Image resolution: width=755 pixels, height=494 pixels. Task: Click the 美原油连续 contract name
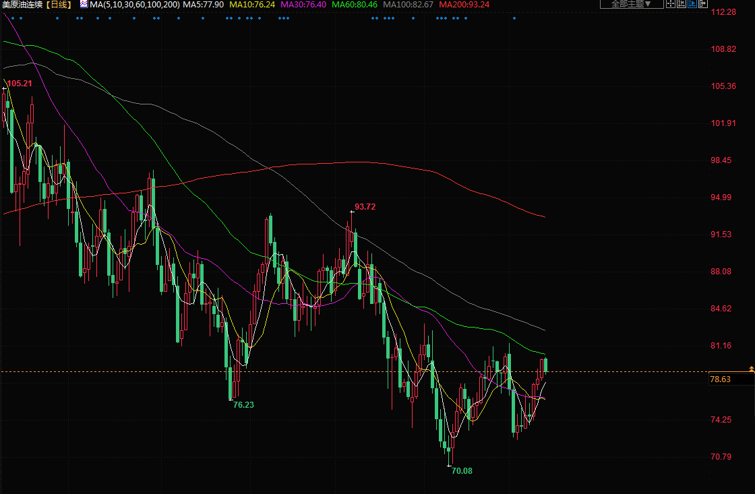coord(23,5)
